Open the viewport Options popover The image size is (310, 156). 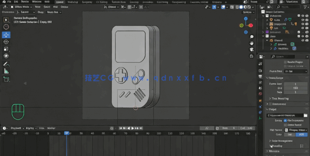tap(248, 12)
